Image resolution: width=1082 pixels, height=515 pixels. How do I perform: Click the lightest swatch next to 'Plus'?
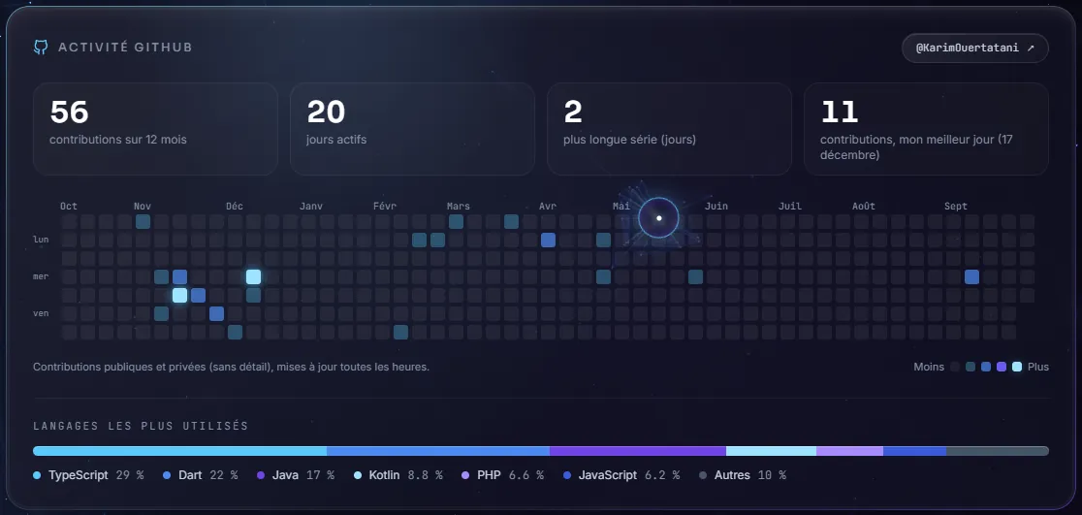(x=1017, y=367)
